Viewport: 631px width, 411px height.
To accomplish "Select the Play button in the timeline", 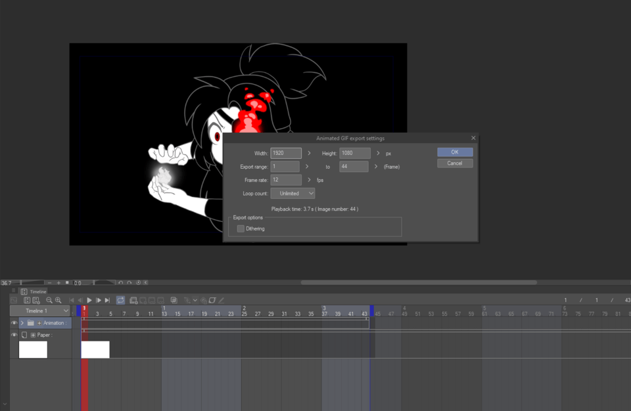I will [x=89, y=300].
